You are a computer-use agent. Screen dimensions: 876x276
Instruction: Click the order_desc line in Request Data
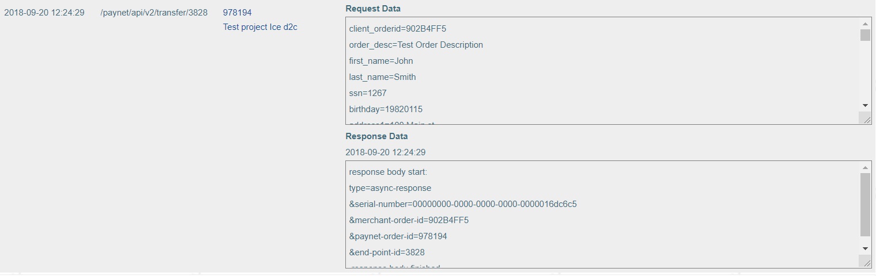click(416, 45)
